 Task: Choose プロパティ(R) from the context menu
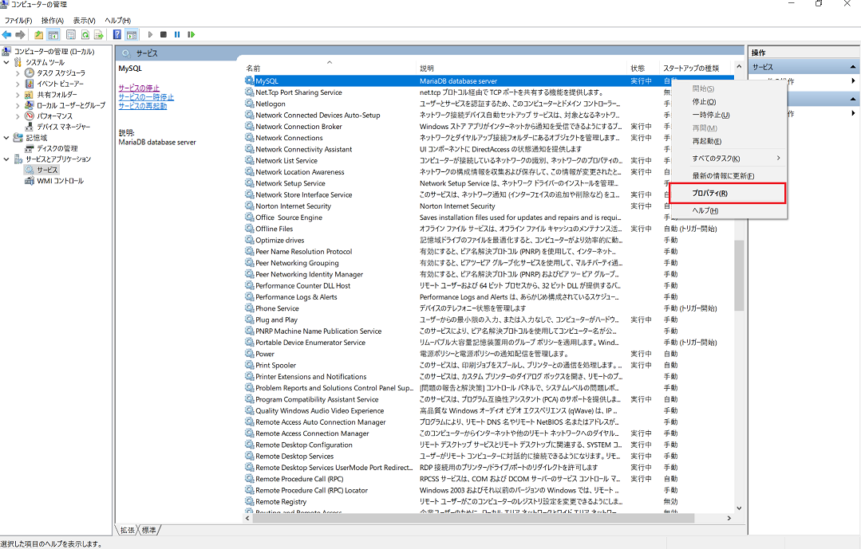(728, 193)
